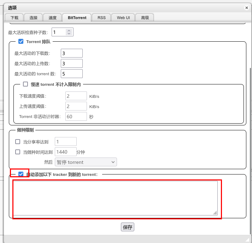Click the tracker list text area

click(115, 198)
